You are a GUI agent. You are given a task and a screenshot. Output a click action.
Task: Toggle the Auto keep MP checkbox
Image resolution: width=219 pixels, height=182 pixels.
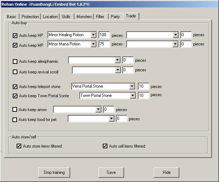(15, 45)
